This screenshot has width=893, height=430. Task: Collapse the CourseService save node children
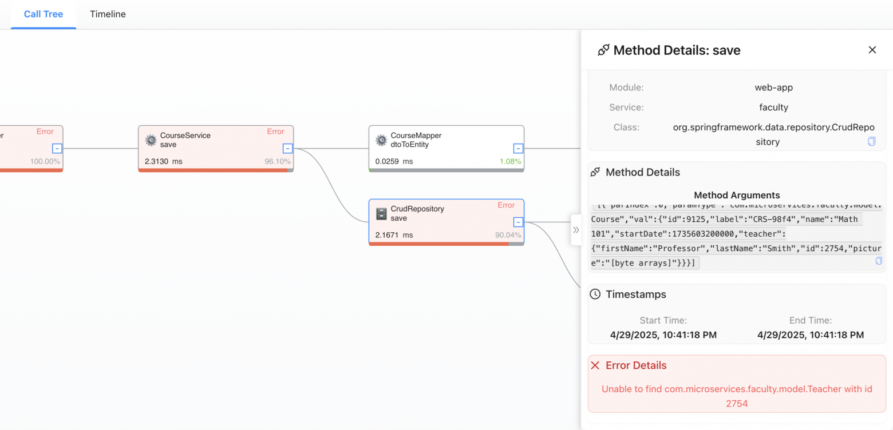click(288, 149)
